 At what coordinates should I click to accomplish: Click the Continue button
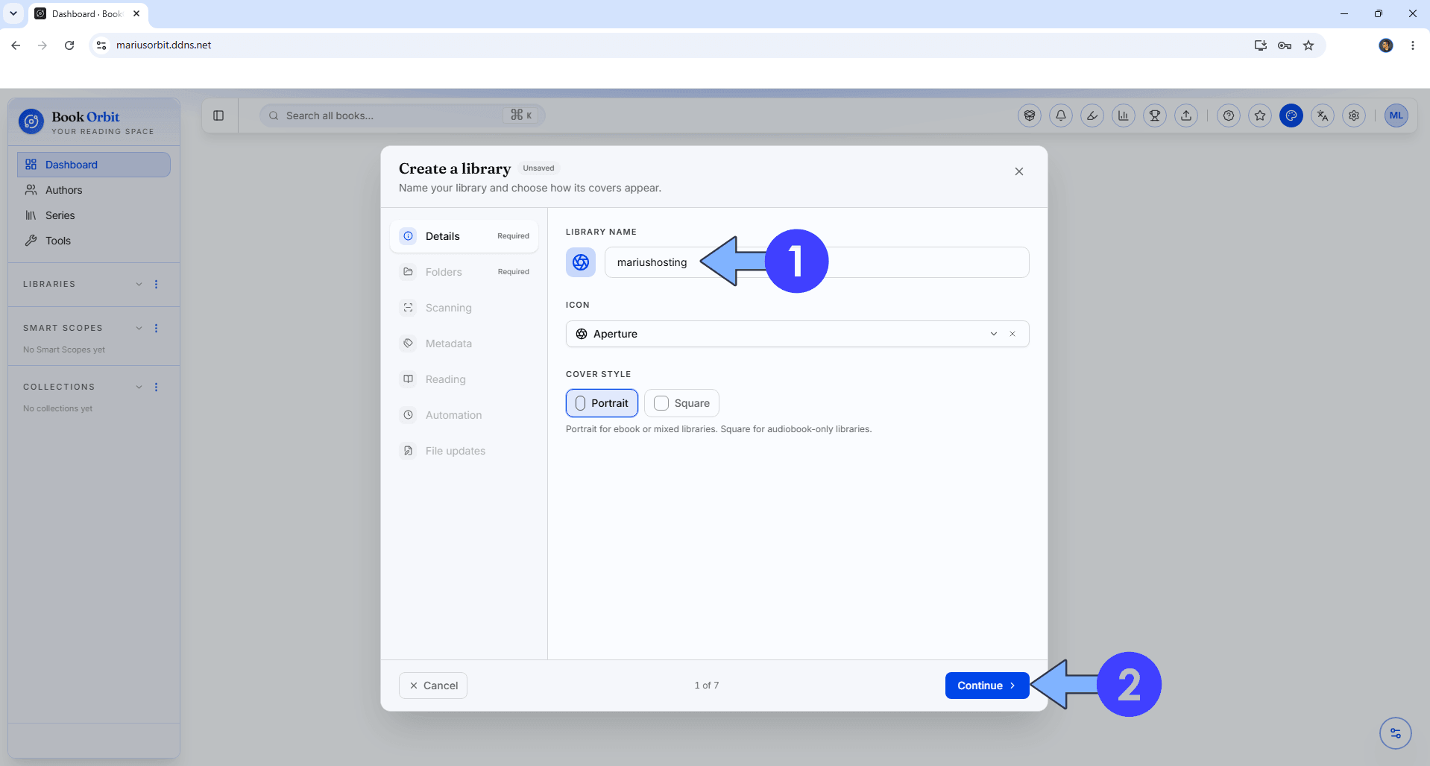(x=987, y=686)
